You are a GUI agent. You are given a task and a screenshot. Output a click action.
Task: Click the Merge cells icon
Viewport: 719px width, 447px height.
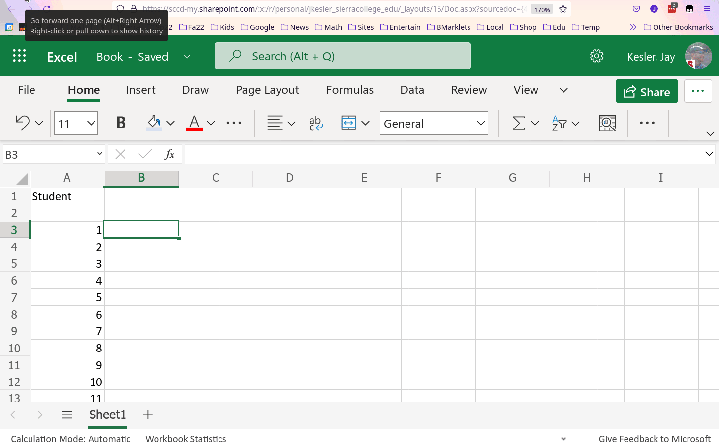348,123
